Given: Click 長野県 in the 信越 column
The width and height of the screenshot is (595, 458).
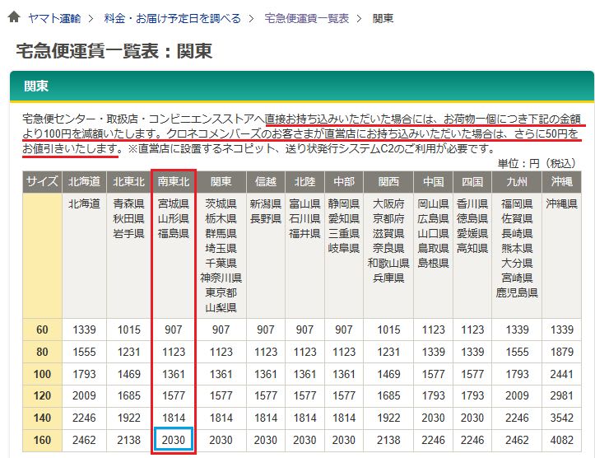Looking at the screenshot, I should [266, 219].
